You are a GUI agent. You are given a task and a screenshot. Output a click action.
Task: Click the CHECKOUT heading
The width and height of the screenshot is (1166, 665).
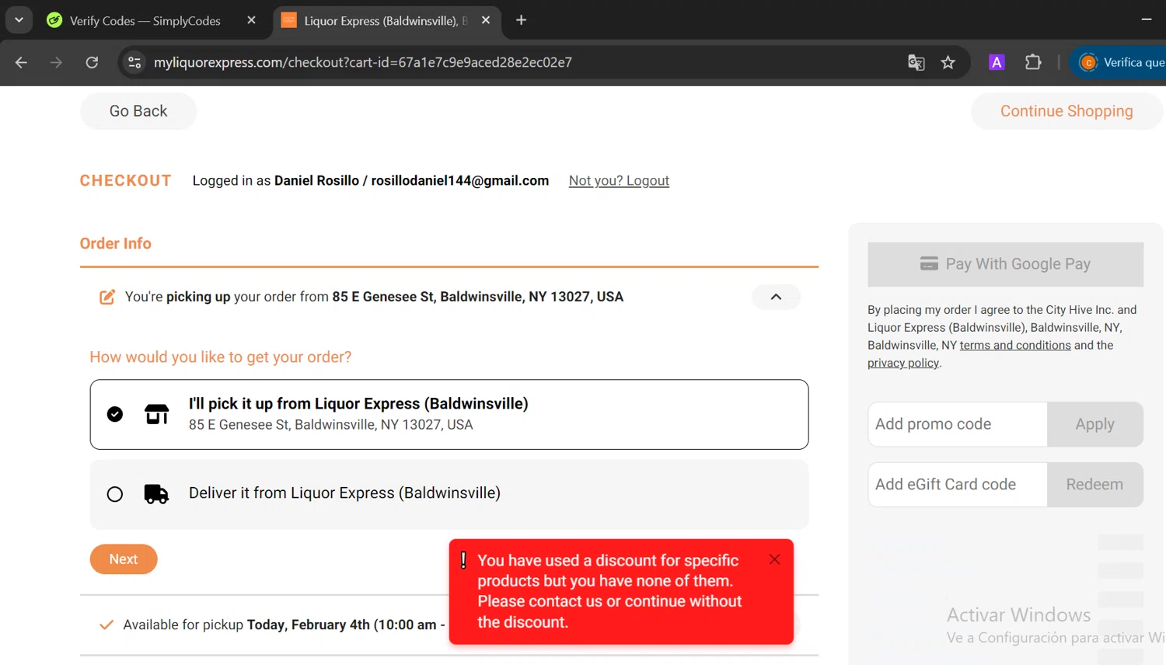[x=125, y=180]
